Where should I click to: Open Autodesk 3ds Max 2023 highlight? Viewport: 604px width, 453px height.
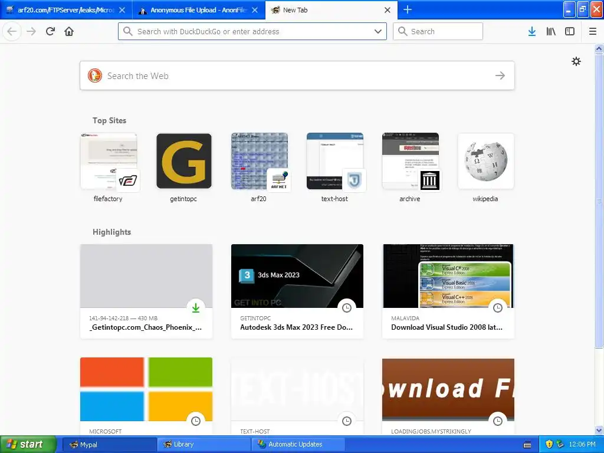297,291
